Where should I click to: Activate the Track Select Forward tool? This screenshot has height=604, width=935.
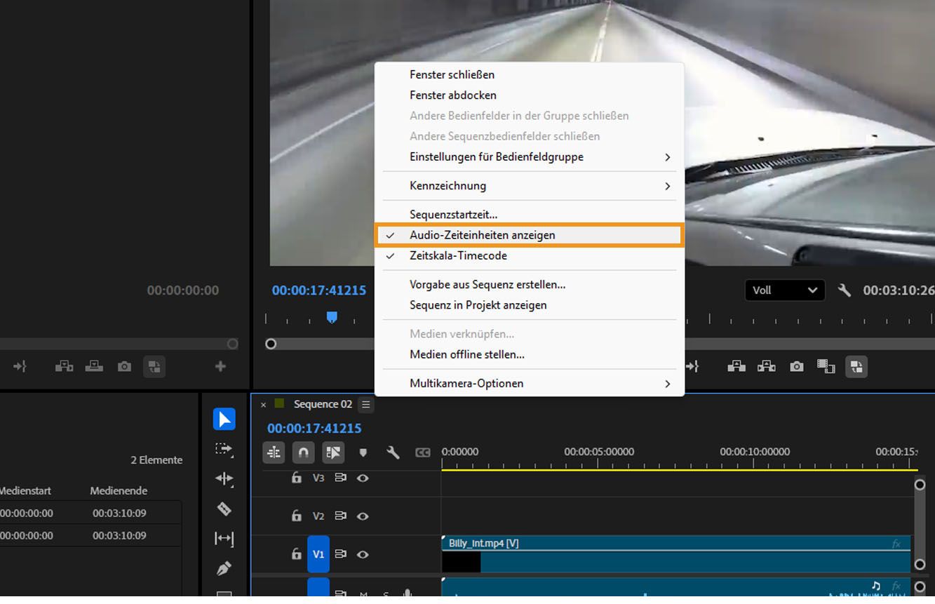[224, 450]
